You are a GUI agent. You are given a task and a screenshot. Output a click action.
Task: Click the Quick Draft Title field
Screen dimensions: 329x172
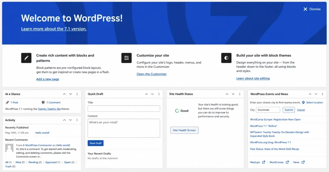coord(124,109)
